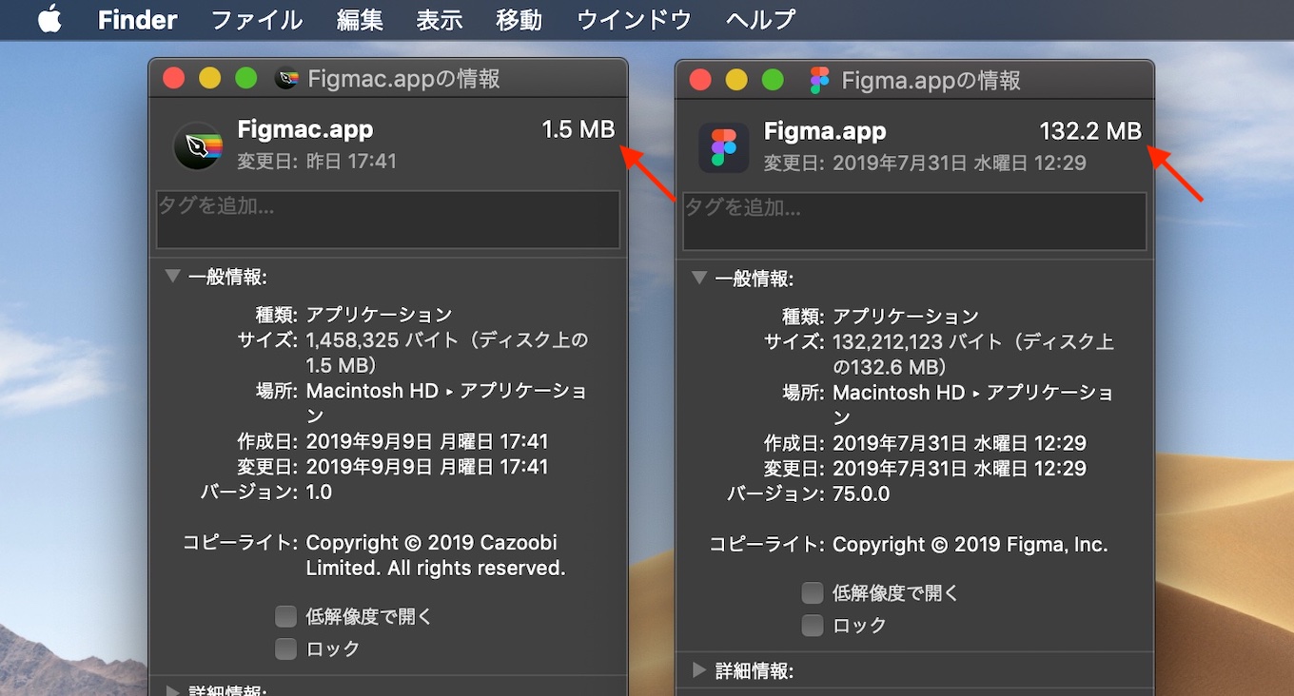Click 場所 Macintosh HD path in Figma window

973,405
